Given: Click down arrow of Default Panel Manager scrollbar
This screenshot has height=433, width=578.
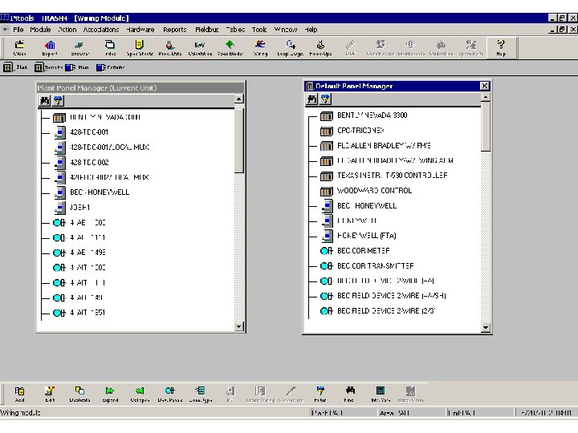Looking at the screenshot, I should [x=485, y=327].
